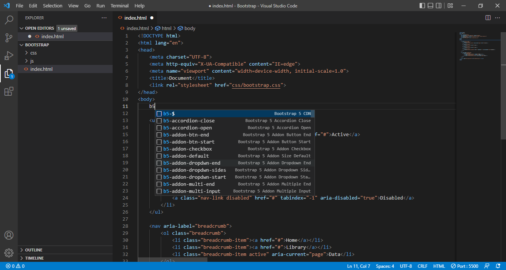Click the body symbol in breadcrumb
The height and width of the screenshot is (270, 506).
click(x=187, y=28)
